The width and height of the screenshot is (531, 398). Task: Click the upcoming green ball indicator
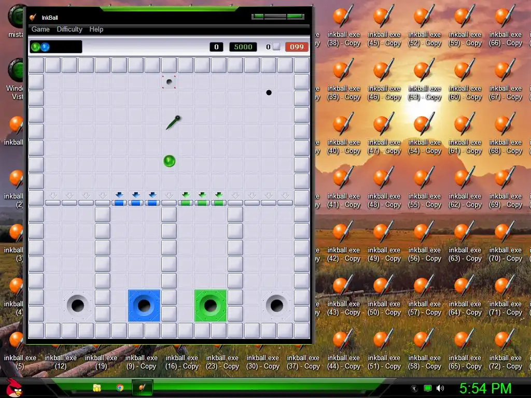tap(35, 47)
